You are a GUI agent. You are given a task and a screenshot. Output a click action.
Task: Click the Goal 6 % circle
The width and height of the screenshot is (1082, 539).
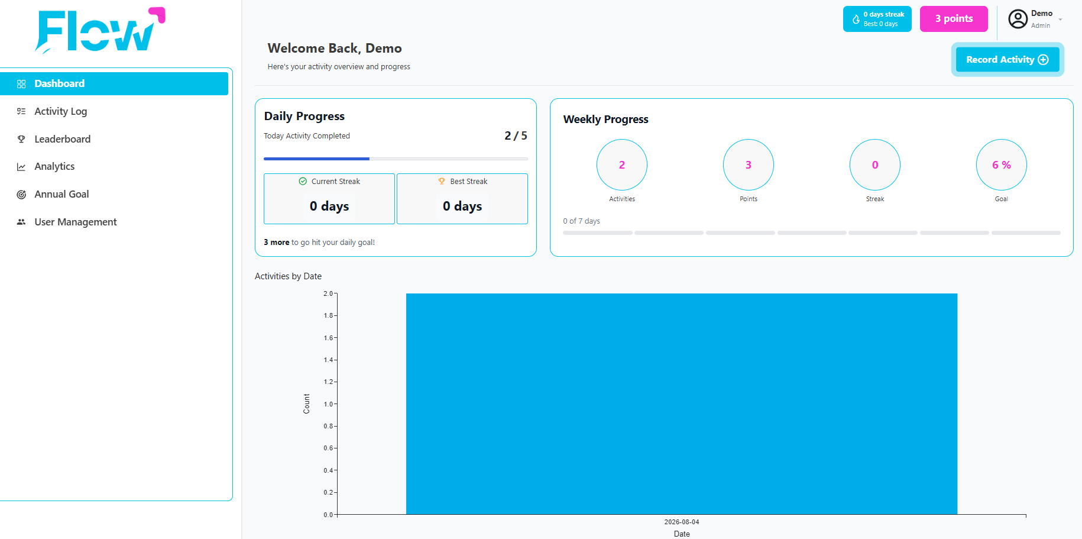(x=1002, y=164)
